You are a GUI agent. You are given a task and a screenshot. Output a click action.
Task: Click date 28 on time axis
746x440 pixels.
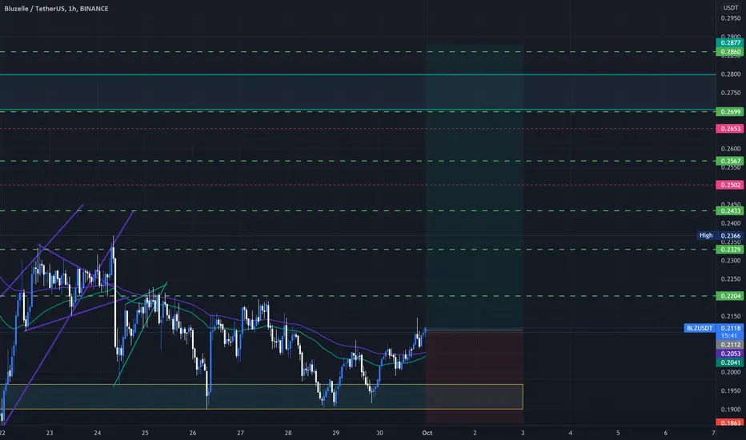pyautogui.click(x=288, y=433)
